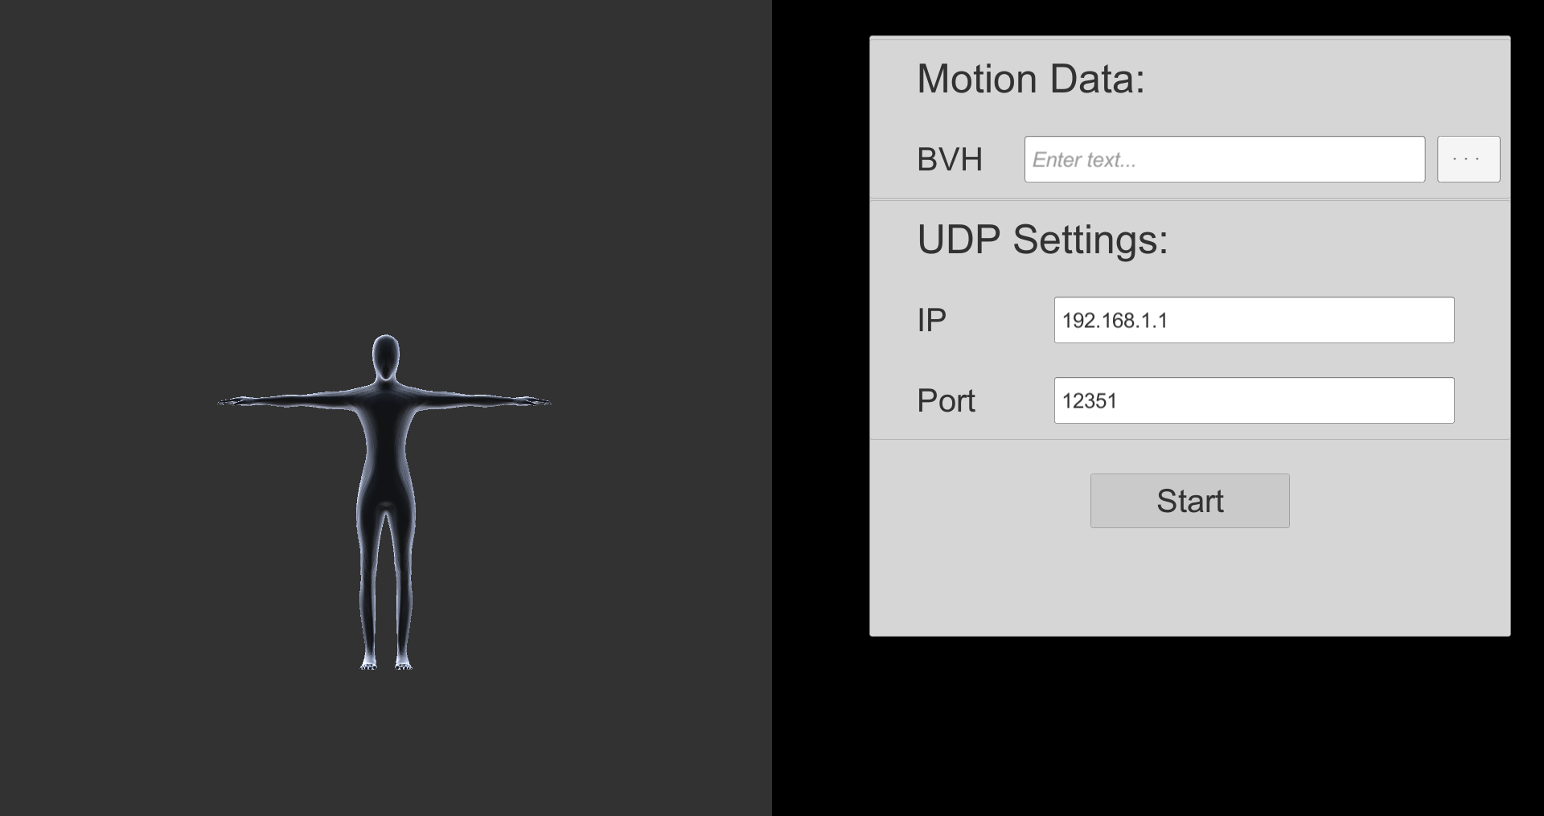
Task: Click the BVH label text
Action: click(950, 159)
